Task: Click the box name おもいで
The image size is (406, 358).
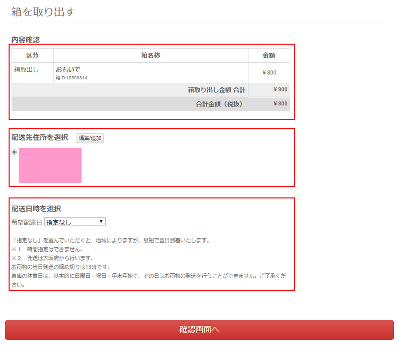Action: point(68,70)
